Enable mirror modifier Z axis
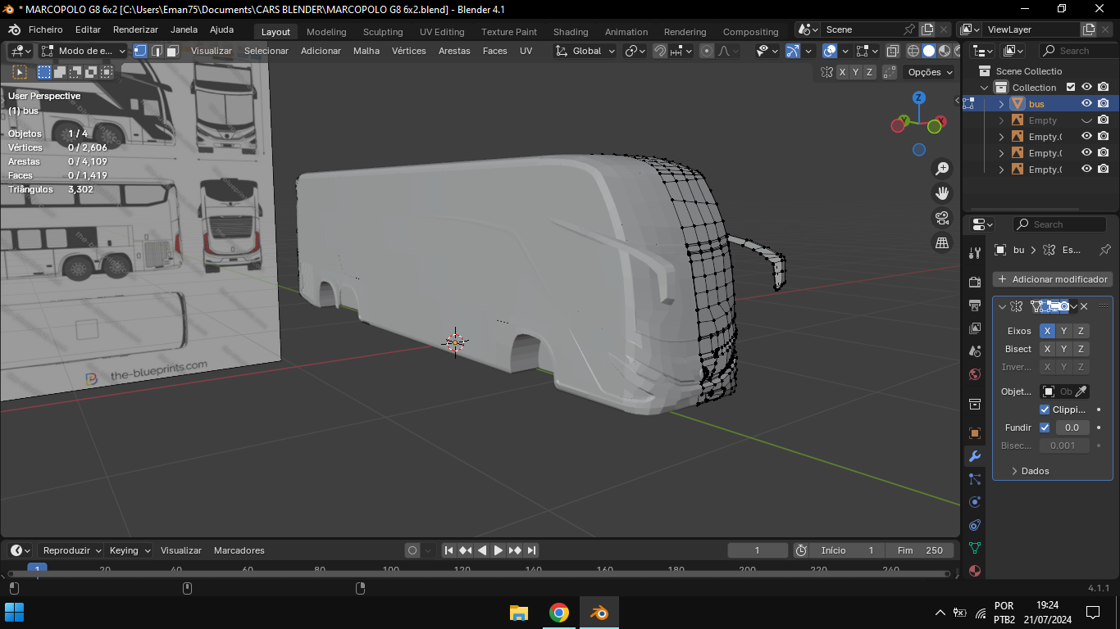The width and height of the screenshot is (1120, 629). 1081,331
